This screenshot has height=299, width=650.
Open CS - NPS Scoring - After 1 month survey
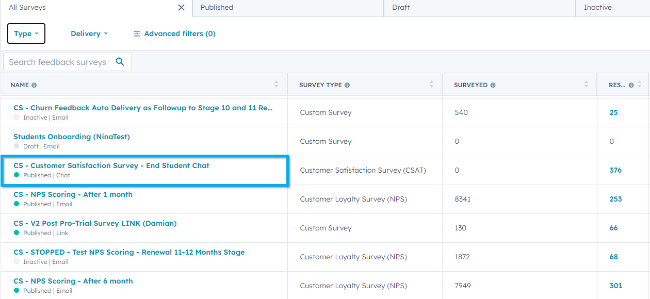[73, 194]
